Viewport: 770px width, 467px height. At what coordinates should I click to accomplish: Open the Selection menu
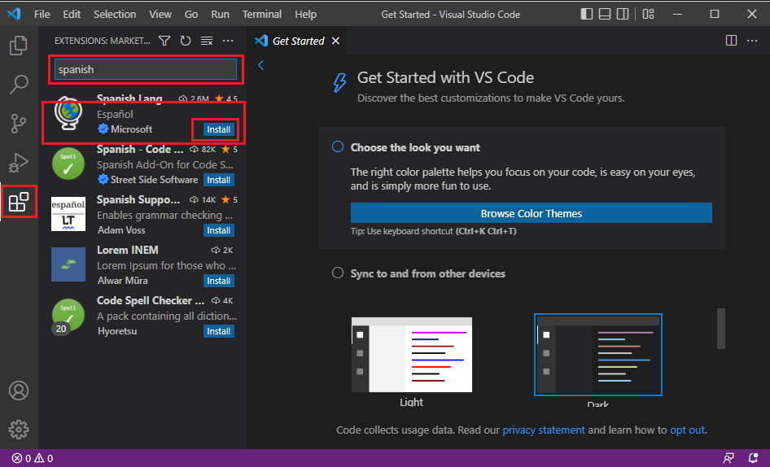coord(115,15)
